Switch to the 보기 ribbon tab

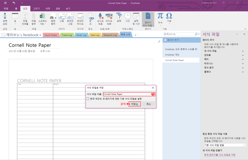(68, 9)
